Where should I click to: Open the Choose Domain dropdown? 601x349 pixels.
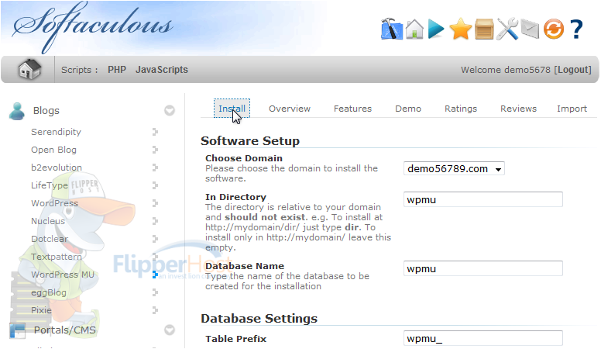click(454, 168)
